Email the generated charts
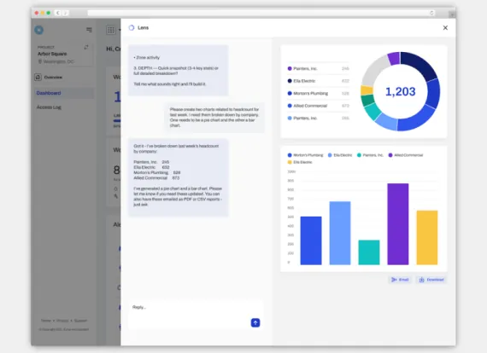 [x=400, y=280]
